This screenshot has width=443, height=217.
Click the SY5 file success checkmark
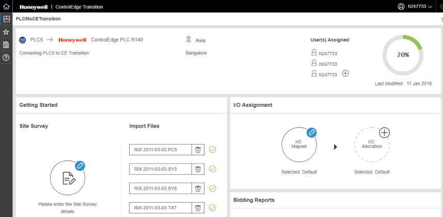click(x=212, y=169)
